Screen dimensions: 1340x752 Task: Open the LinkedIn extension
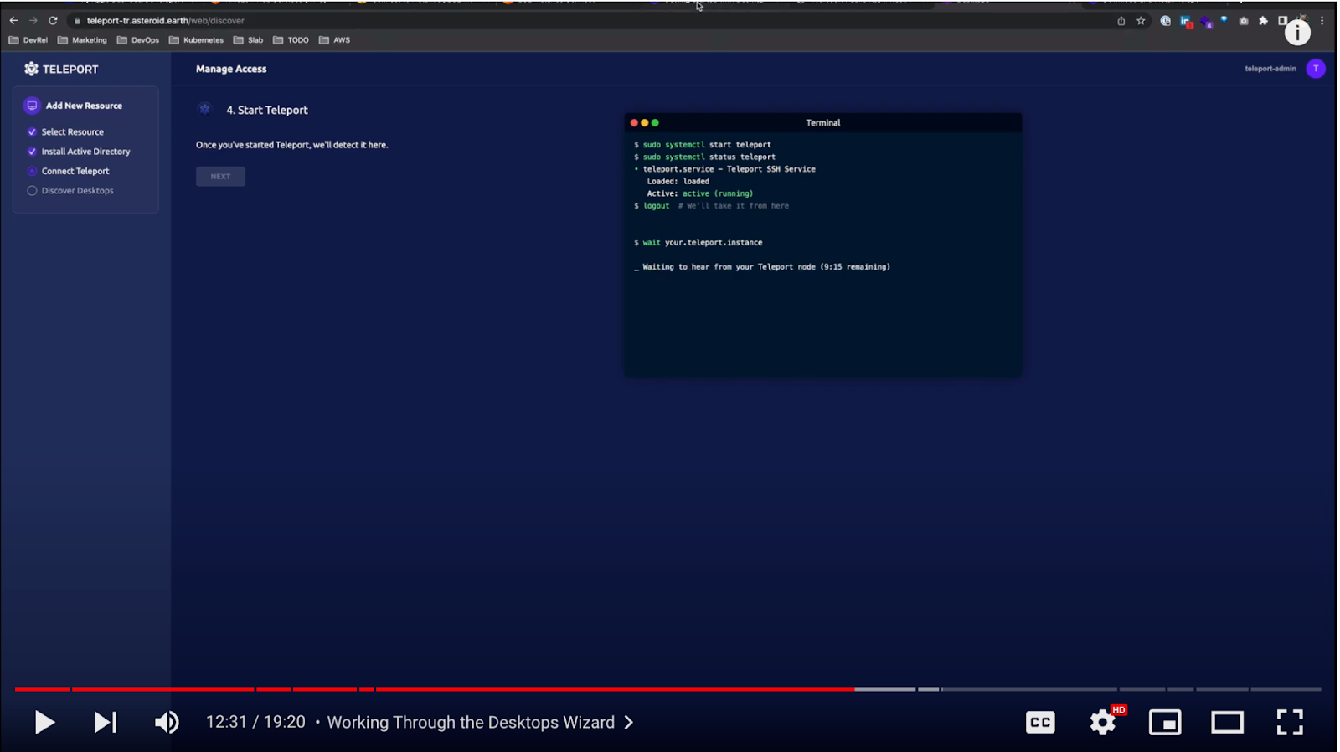click(1185, 21)
